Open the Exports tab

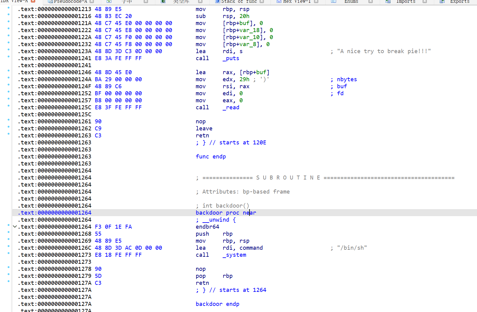point(460,2)
